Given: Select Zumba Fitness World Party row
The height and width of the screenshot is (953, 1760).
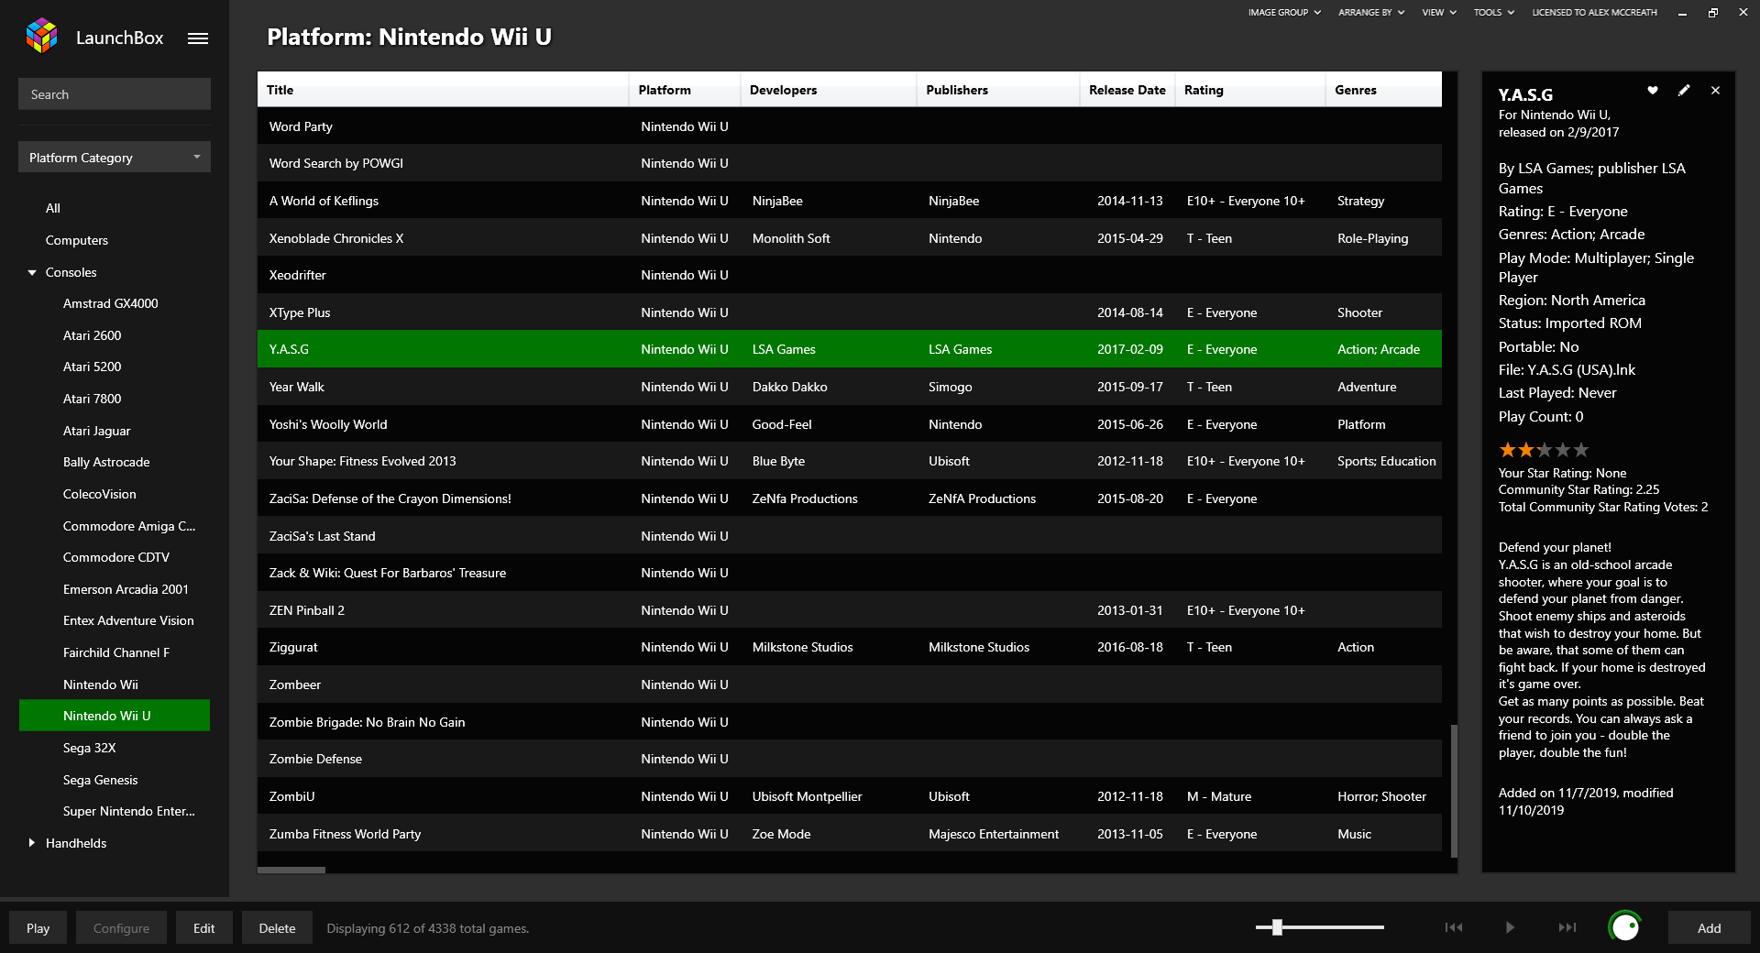Looking at the screenshot, I should click(850, 834).
